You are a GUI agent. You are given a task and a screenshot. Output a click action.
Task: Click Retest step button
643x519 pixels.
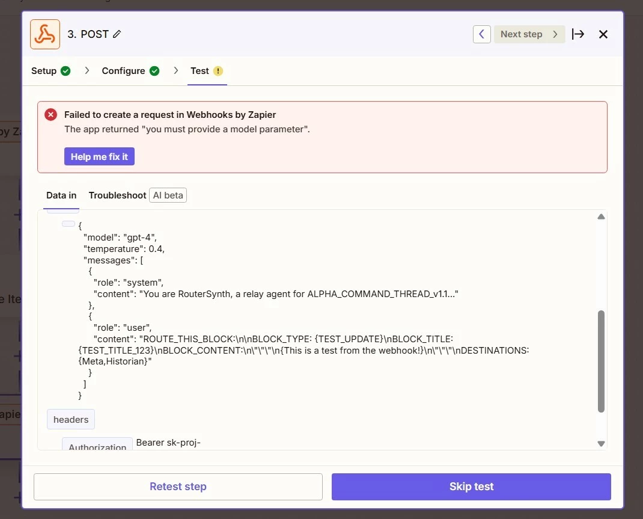pos(178,487)
